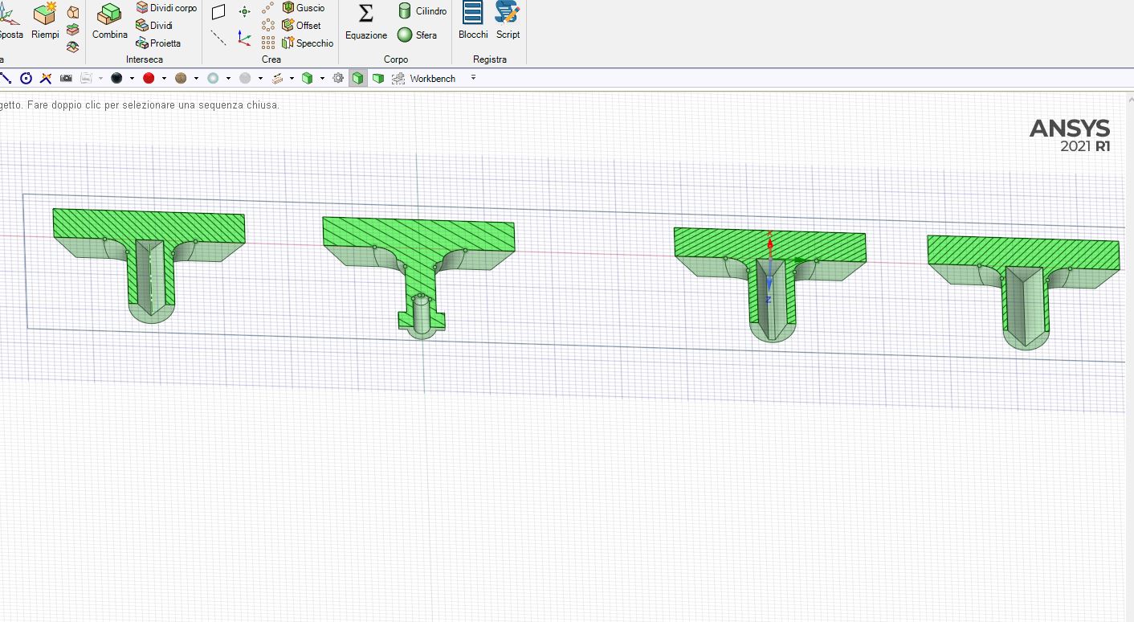Image resolution: width=1134 pixels, height=622 pixels.
Task: Choose the Guscio shell tool
Action: pyautogui.click(x=304, y=7)
